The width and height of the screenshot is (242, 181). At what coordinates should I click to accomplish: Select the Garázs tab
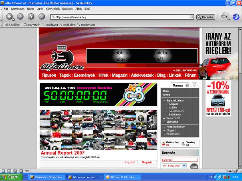pyautogui.click(x=178, y=86)
